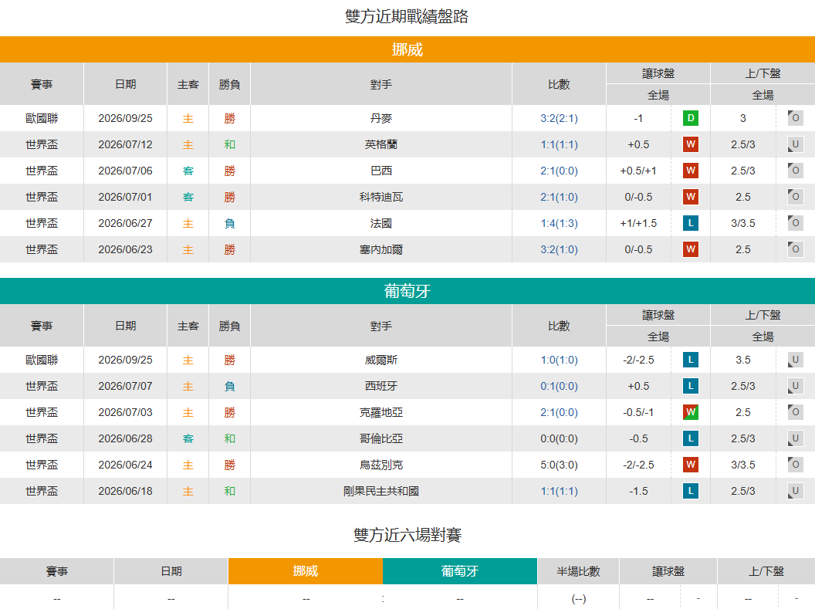Image resolution: width=815 pixels, height=609 pixels.
Task: Click U over/under icon in Colombia row
Action: (795, 438)
